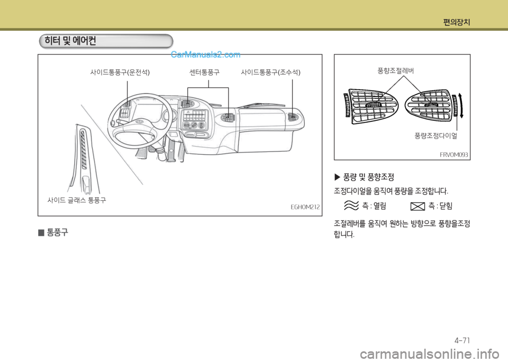Click the '풍량 및 풍향조정' heading
Image resolution: width=508 pixels, height=363 pixels.
click(x=369, y=177)
